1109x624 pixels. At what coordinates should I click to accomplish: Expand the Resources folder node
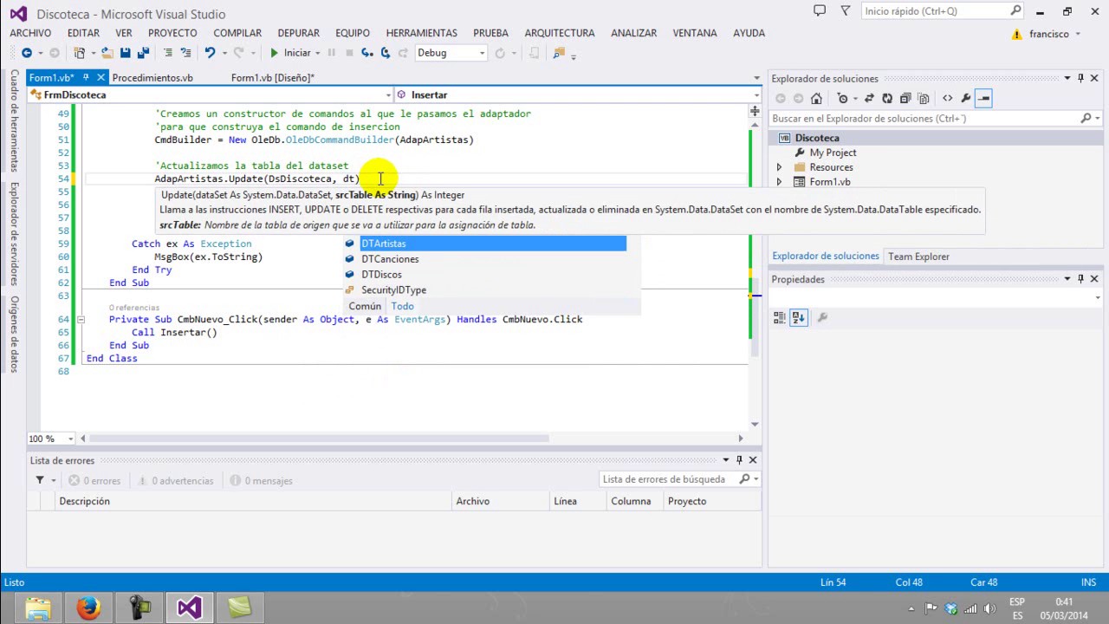point(779,167)
